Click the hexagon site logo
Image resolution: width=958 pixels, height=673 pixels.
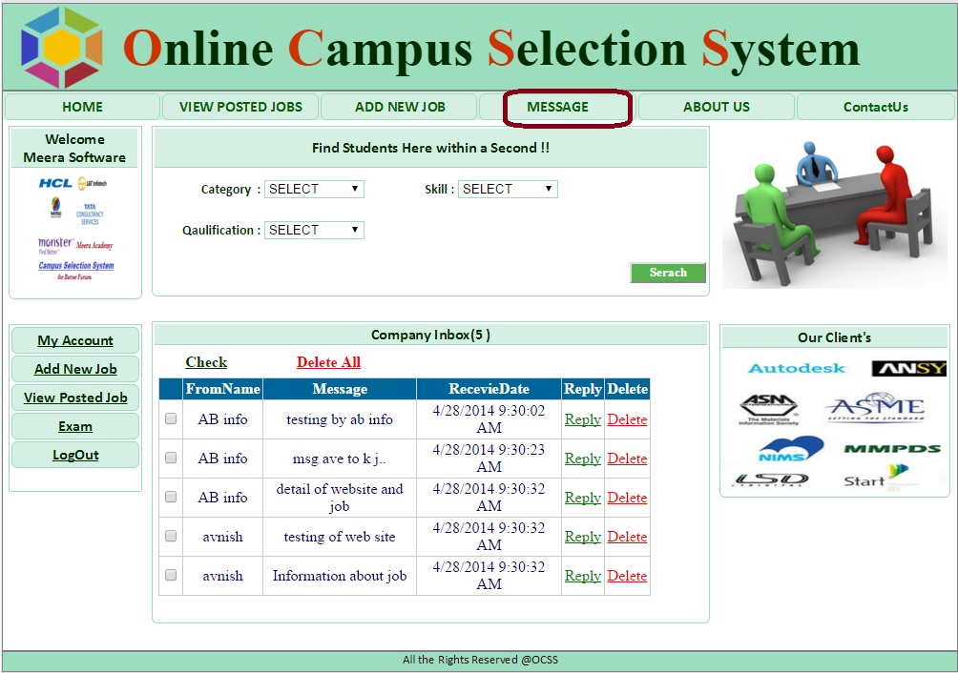[62, 48]
